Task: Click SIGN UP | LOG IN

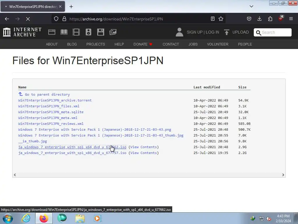Action: pyautogui.click(x=203, y=32)
